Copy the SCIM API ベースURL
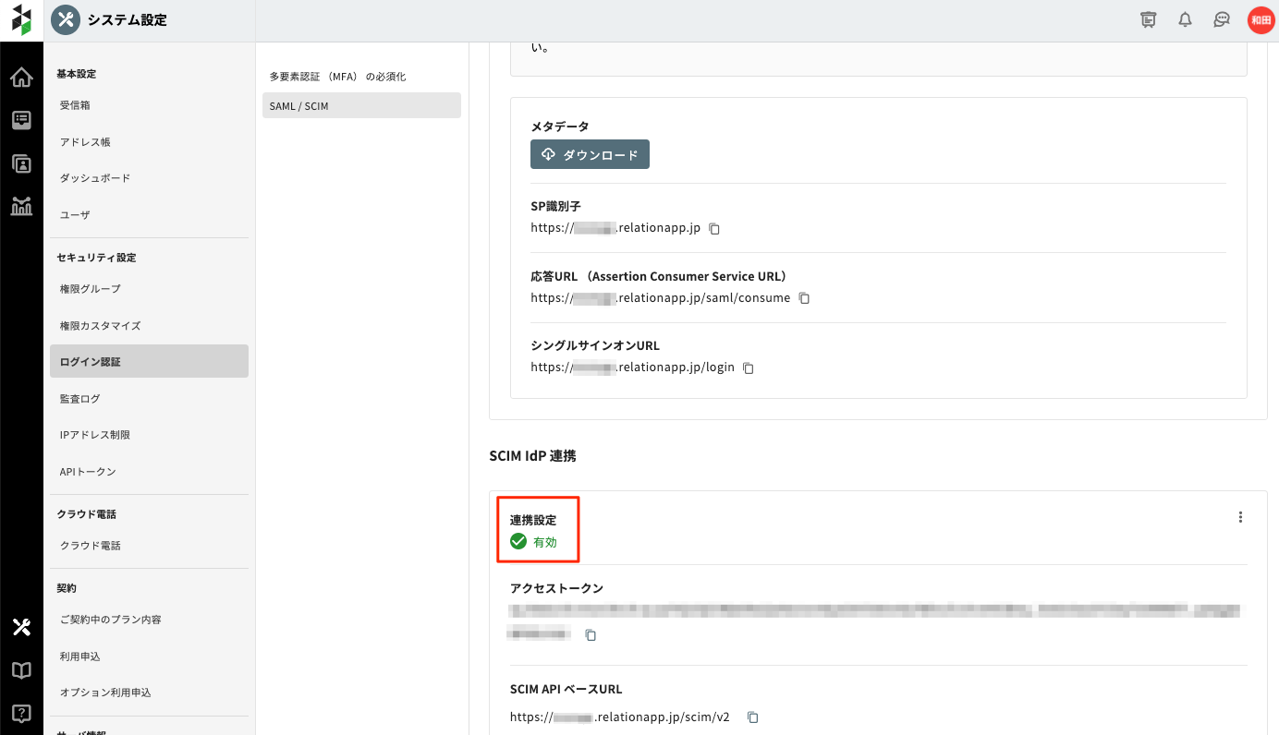The width and height of the screenshot is (1279, 735). [x=753, y=717]
